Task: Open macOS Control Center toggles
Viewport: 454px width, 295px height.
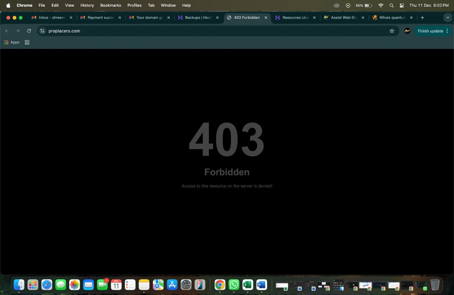Action: pyautogui.click(x=402, y=5)
